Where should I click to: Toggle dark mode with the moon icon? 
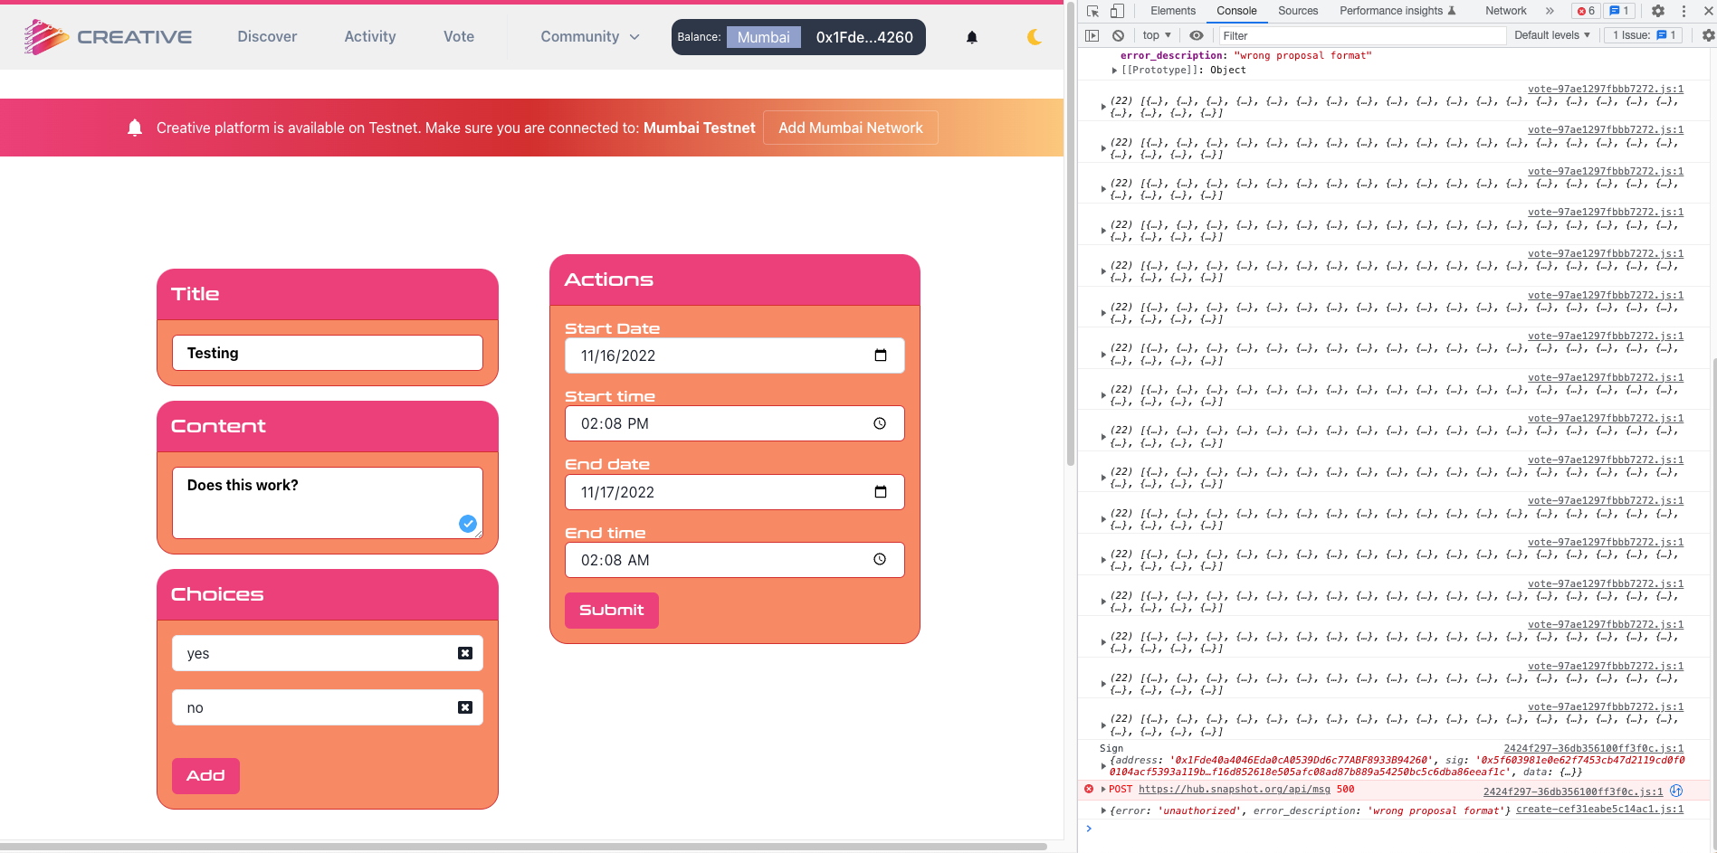pos(1035,37)
